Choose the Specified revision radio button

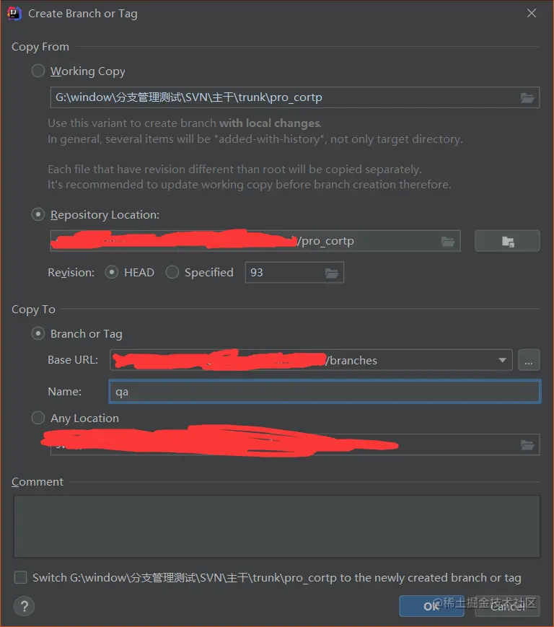[x=172, y=272]
